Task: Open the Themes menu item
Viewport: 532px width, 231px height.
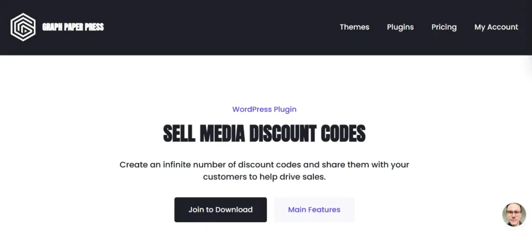Action: point(354,27)
